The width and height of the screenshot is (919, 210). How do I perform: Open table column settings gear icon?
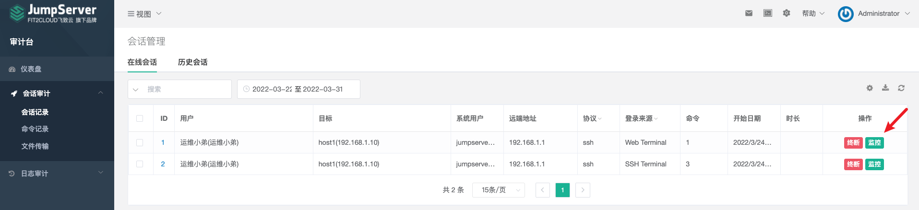(x=870, y=88)
